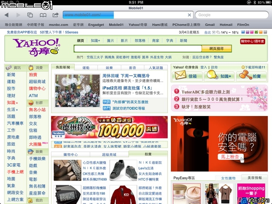Viewport: 272px width, 204px height.
Task: Click the 登入 login link
Action: coord(204,67)
